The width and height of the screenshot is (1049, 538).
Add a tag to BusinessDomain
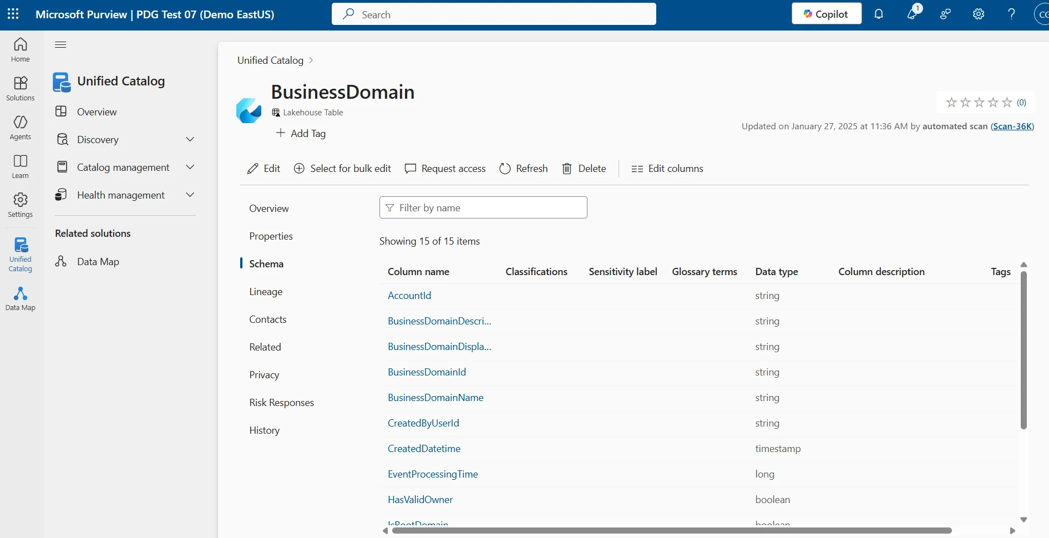(x=301, y=133)
